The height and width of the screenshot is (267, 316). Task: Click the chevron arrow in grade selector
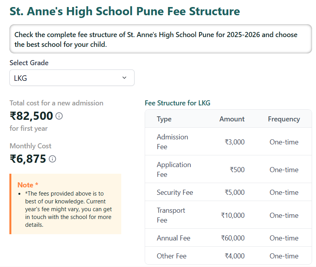point(124,78)
